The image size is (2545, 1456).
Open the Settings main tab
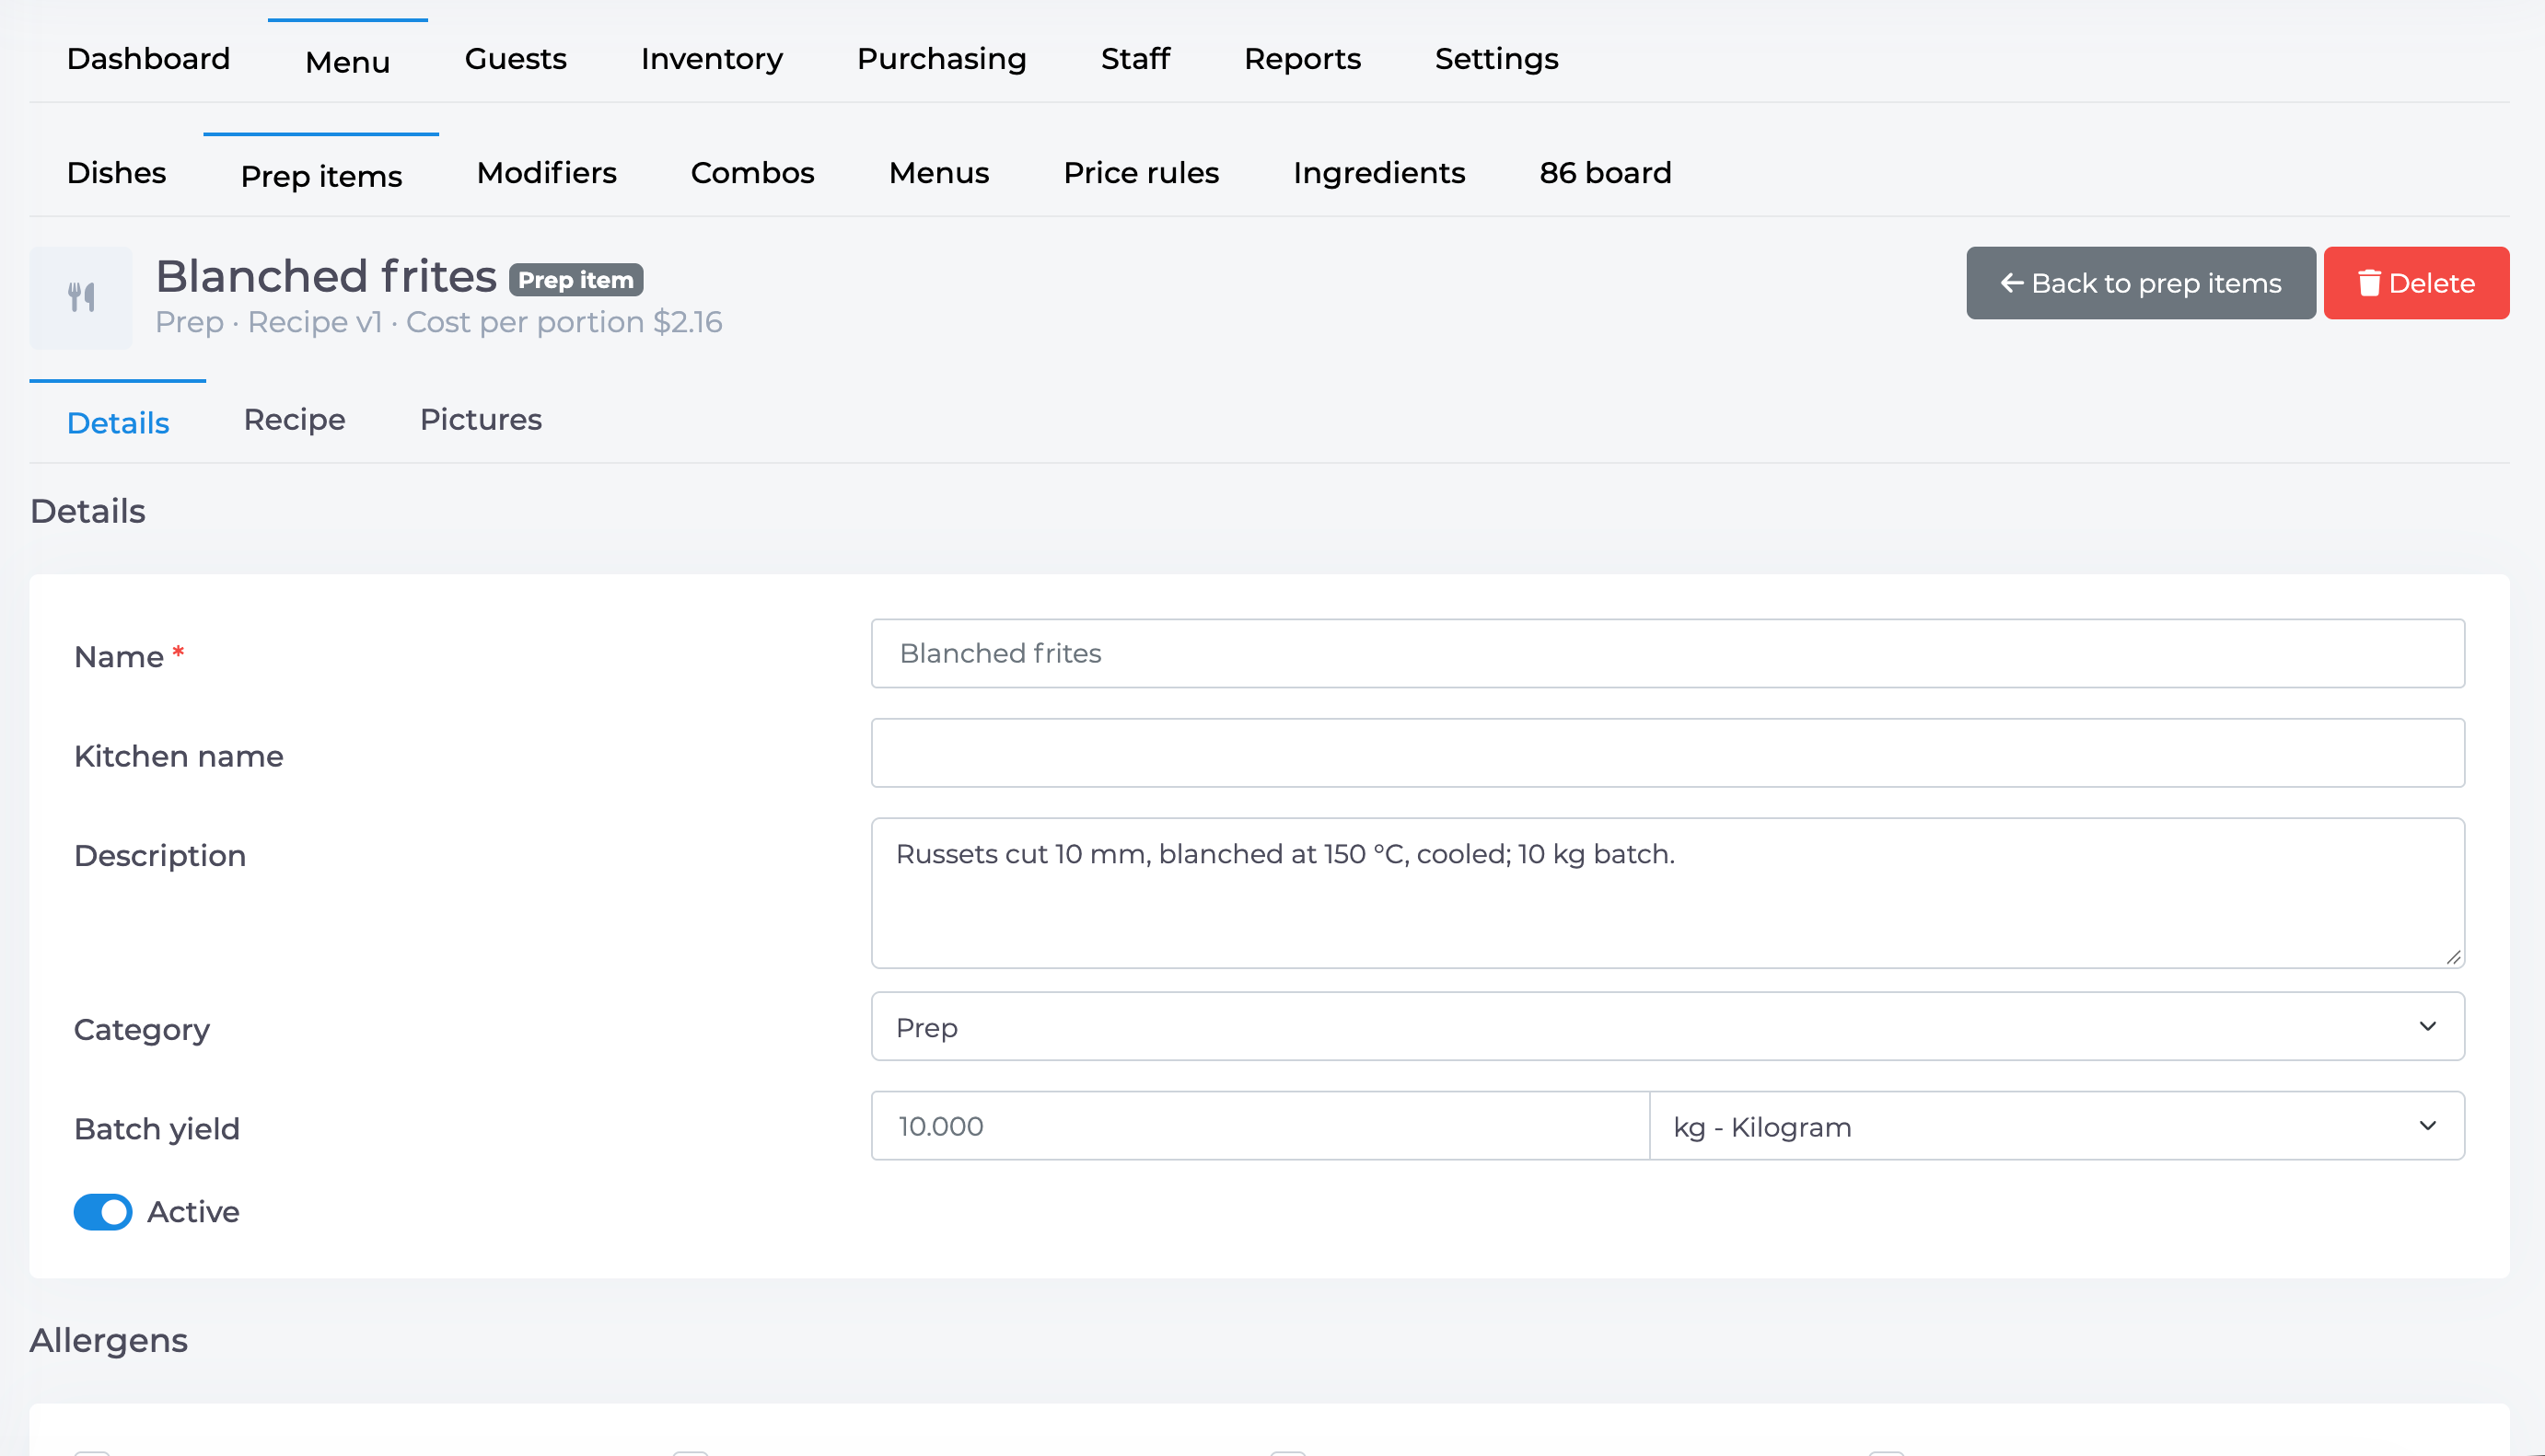pyautogui.click(x=1495, y=59)
